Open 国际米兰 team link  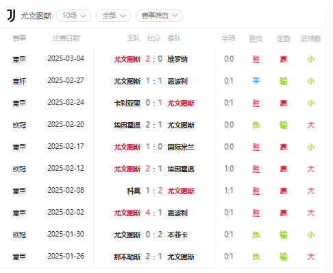click(x=181, y=147)
